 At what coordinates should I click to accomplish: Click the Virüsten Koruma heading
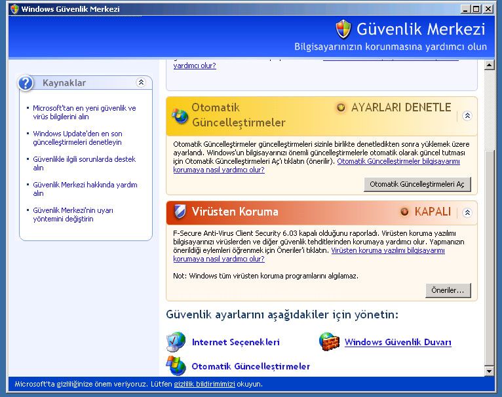point(235,212)
